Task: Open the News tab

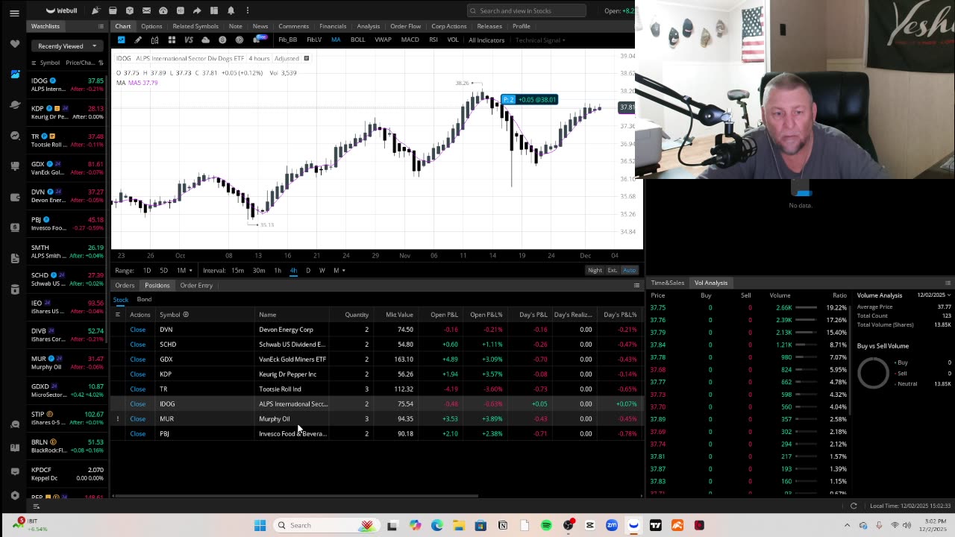Action: pos(260,26)
